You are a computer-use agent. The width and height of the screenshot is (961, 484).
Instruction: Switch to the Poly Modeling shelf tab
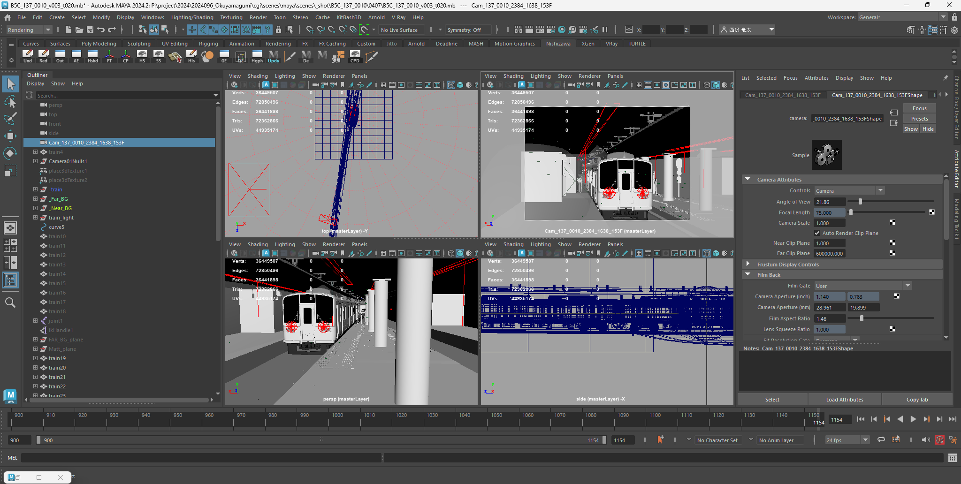click(99, 44)
